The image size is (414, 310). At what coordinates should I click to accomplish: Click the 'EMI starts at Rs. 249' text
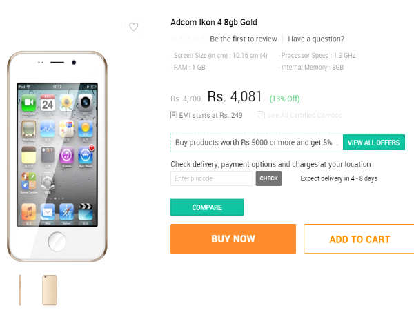[211, 115]
